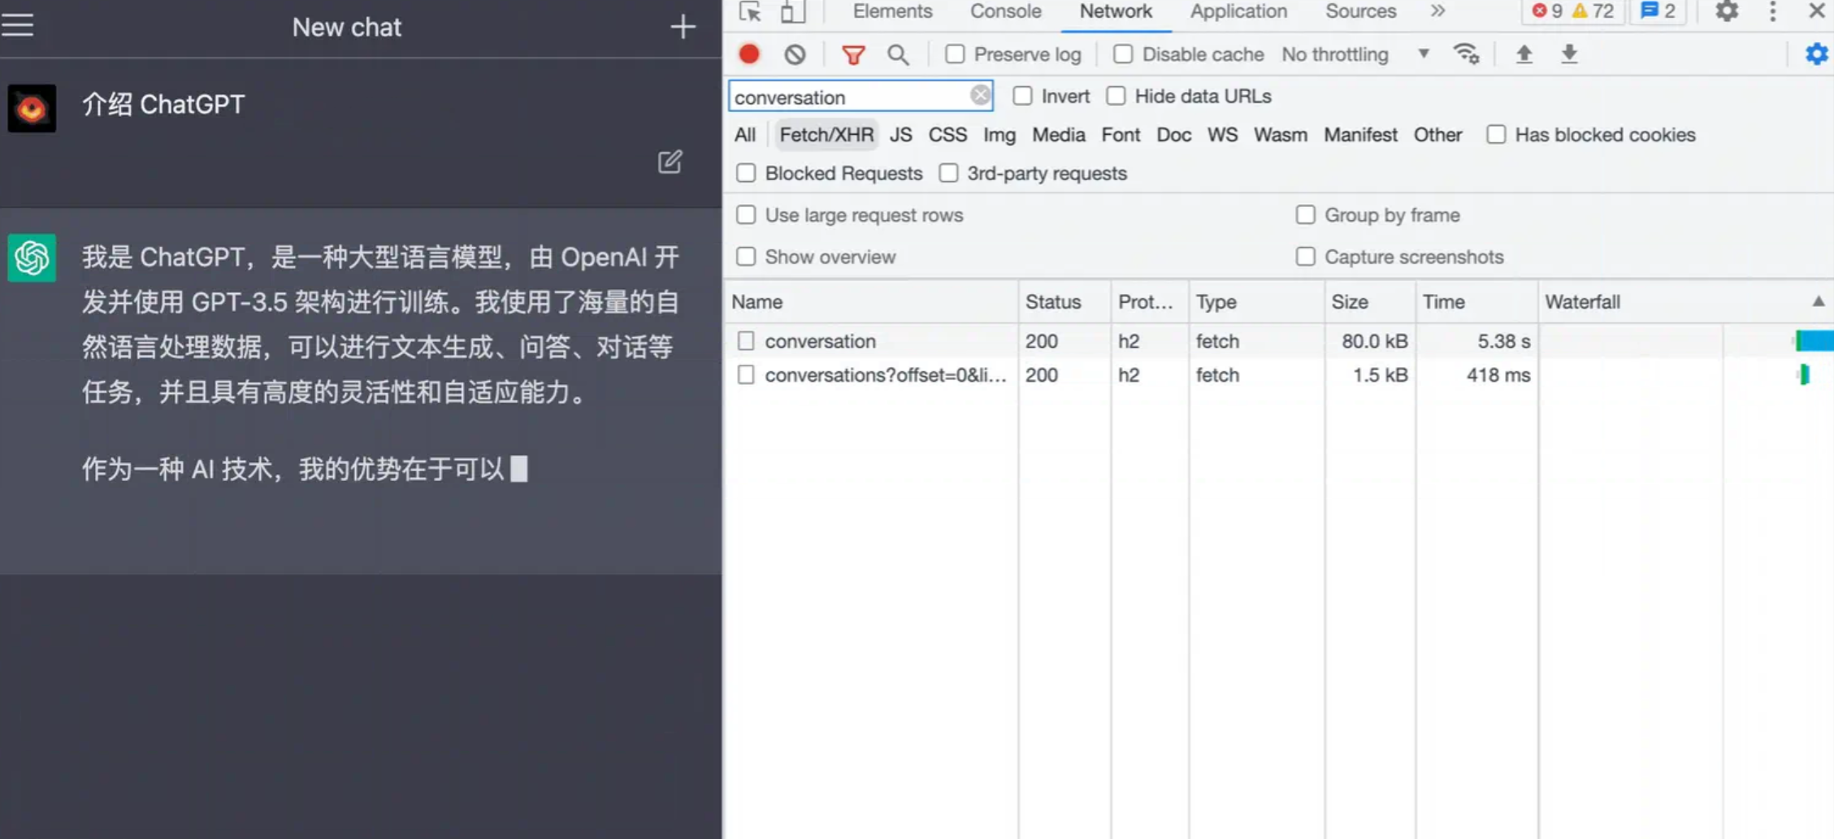Import HAR file with upload arrow
The image size is (1834, 839).
1524,54
